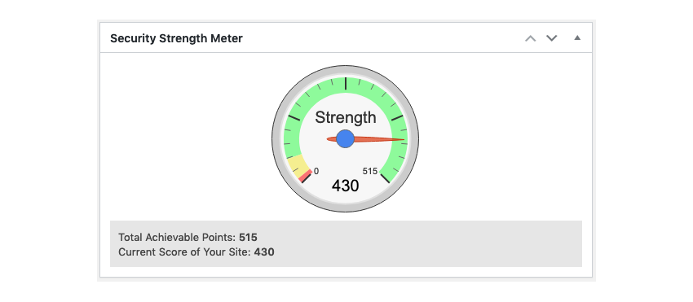This screenshot has width=693, height=302.
Task: Click the 515 maximum gauge label
Action: point(370,171)
